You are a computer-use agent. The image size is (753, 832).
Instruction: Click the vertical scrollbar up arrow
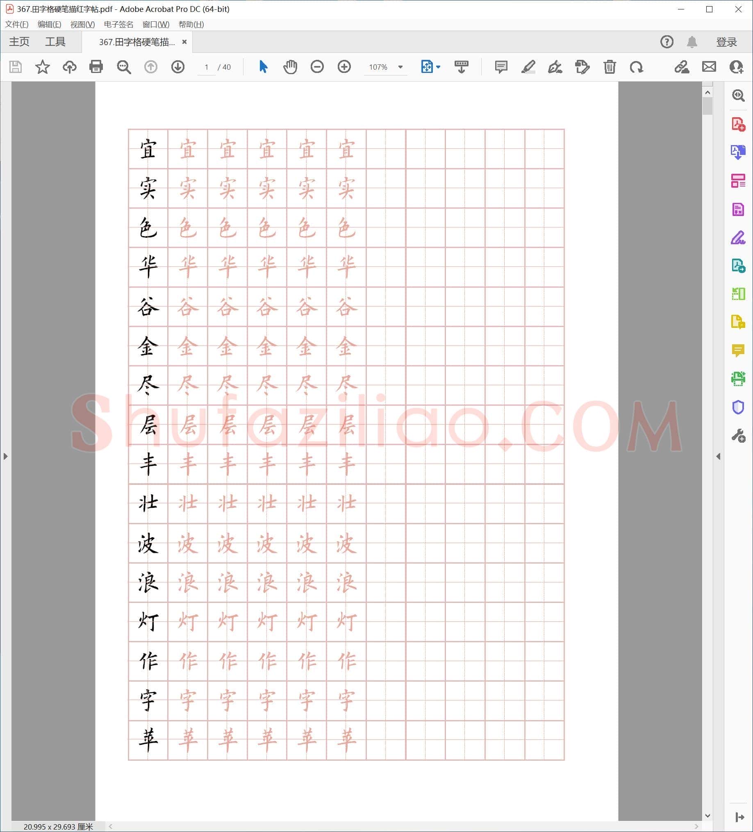(708, 93)
